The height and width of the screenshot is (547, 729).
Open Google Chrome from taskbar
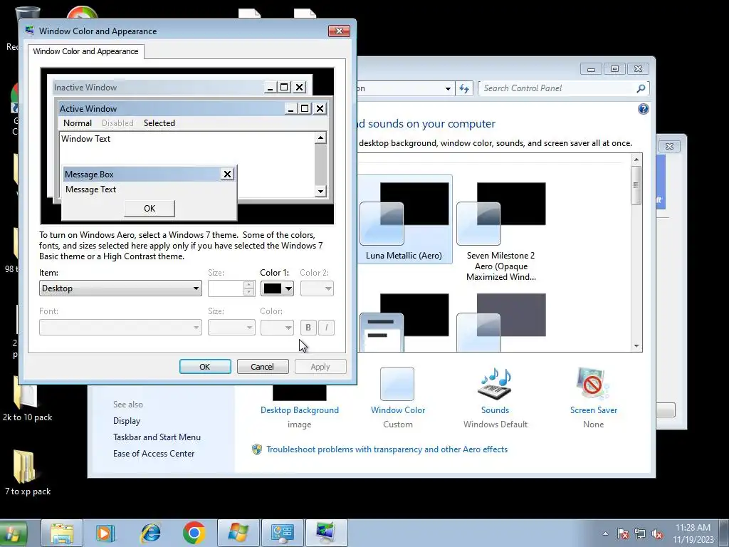click(x=194, y=533)
